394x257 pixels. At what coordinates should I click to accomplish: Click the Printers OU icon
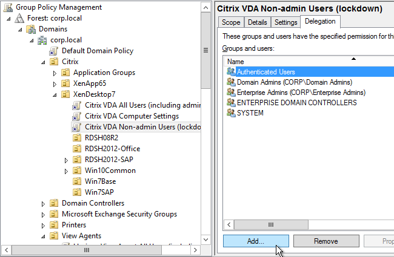point(54,225)
